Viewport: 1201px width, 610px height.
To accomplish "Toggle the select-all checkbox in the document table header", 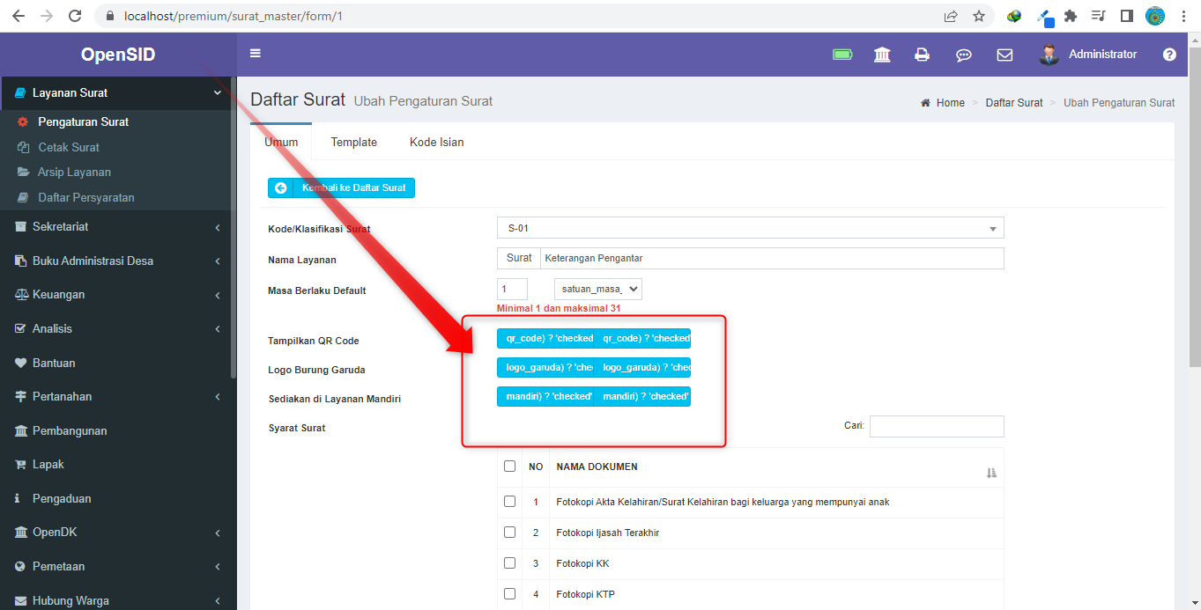I will pyautogui.click(x=509, y=466).
